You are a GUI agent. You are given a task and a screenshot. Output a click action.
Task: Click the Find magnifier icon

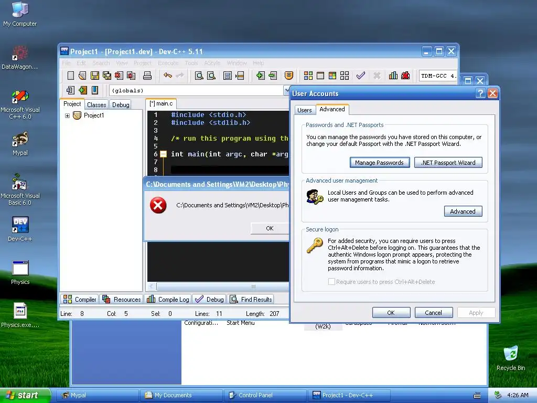point(199,76)
